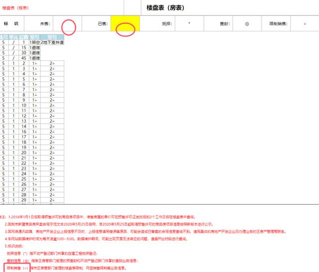Screen dimensions: 319x272
Task: Click the 层数 column header
Action: point(24,37)
